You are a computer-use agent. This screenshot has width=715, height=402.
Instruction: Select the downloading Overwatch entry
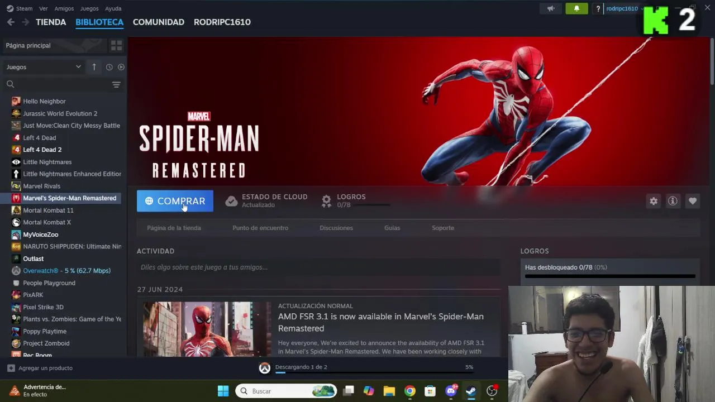66,271
